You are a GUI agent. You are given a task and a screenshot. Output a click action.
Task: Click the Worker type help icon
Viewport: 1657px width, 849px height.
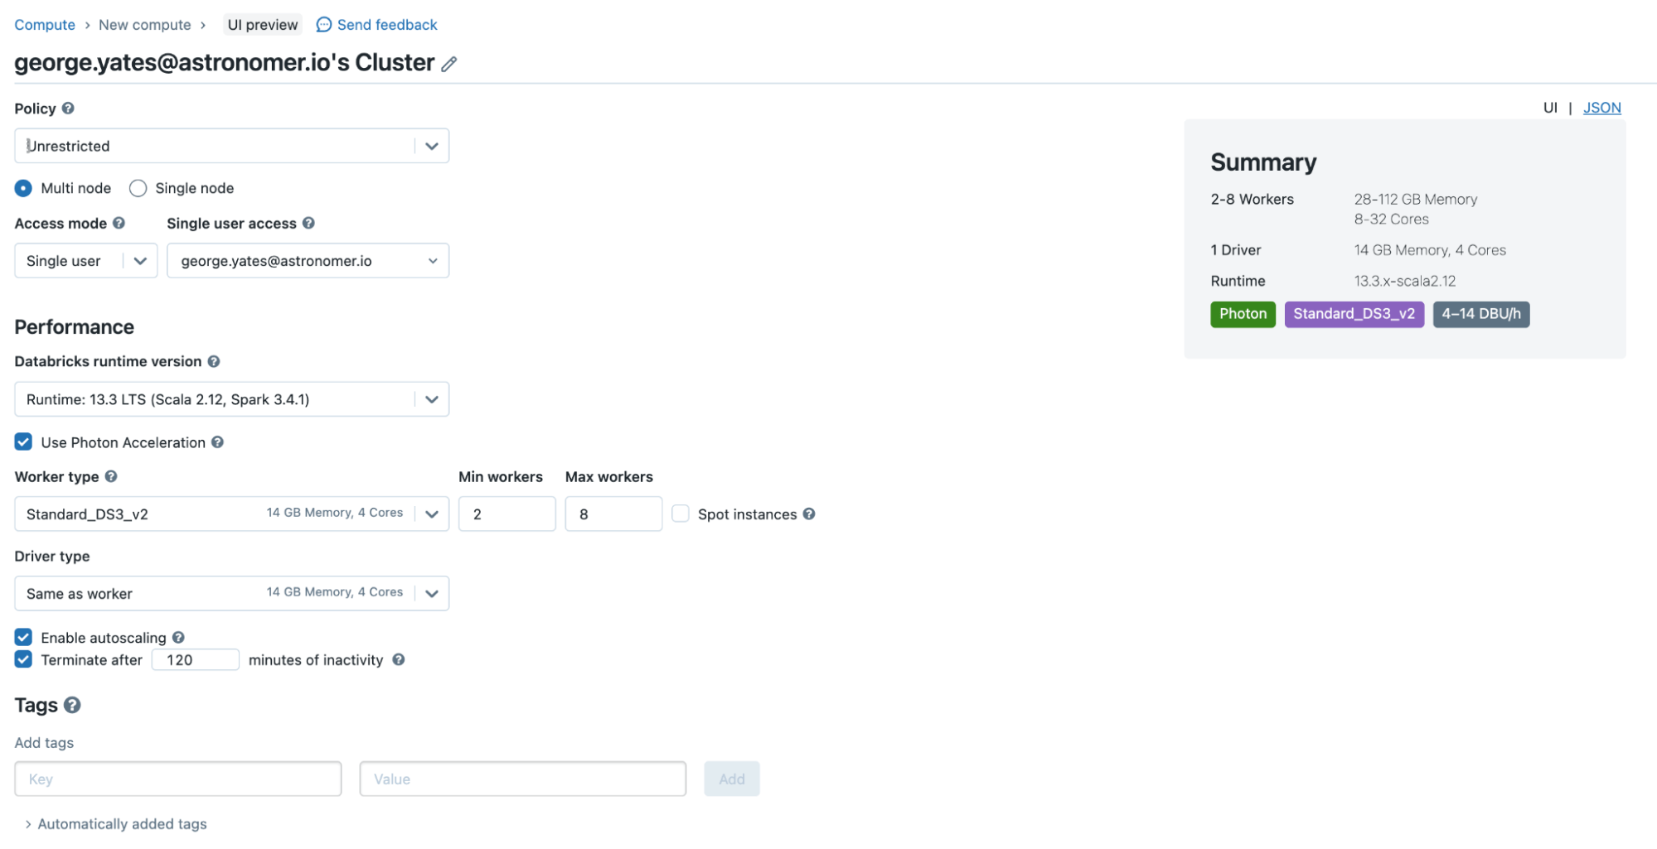pyautogui.click(x=111, y=476)
